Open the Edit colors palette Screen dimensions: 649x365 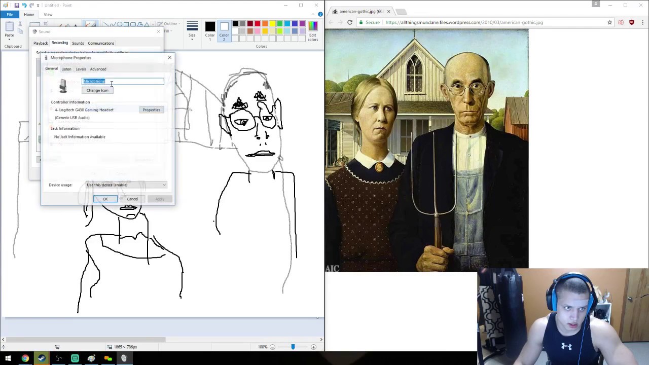313,31
